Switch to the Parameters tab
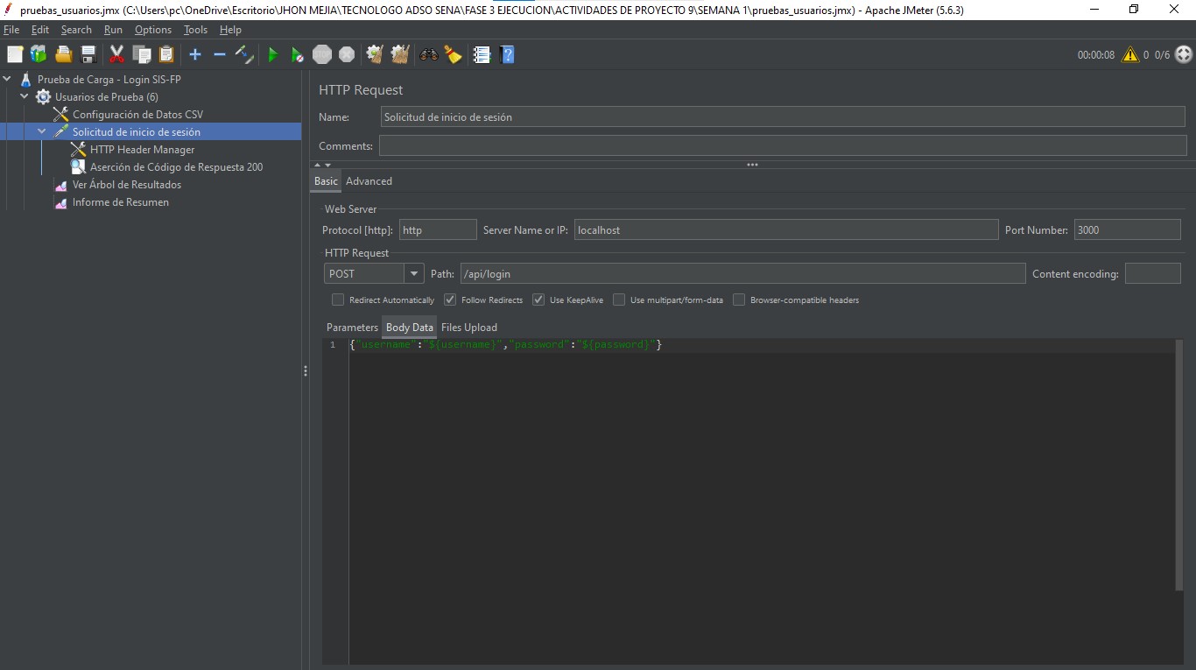Viewport: 1196px width, 670px height. [352, 328]
